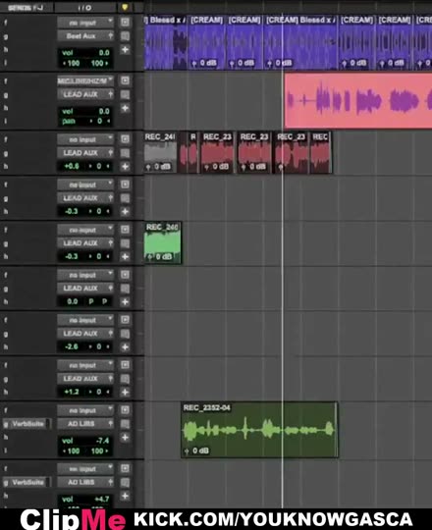Click the plus icon beside the 0.0 P P display
Screen dimensions: 432x530
pos(125,302)
